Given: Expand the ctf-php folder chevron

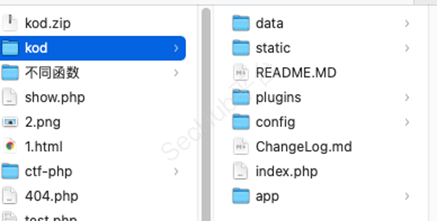Looking at the screenshot, I should (x=176, y=171).
